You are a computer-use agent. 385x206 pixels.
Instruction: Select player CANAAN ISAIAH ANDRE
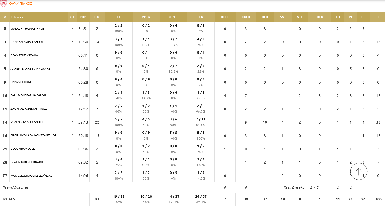coord(27,42)
